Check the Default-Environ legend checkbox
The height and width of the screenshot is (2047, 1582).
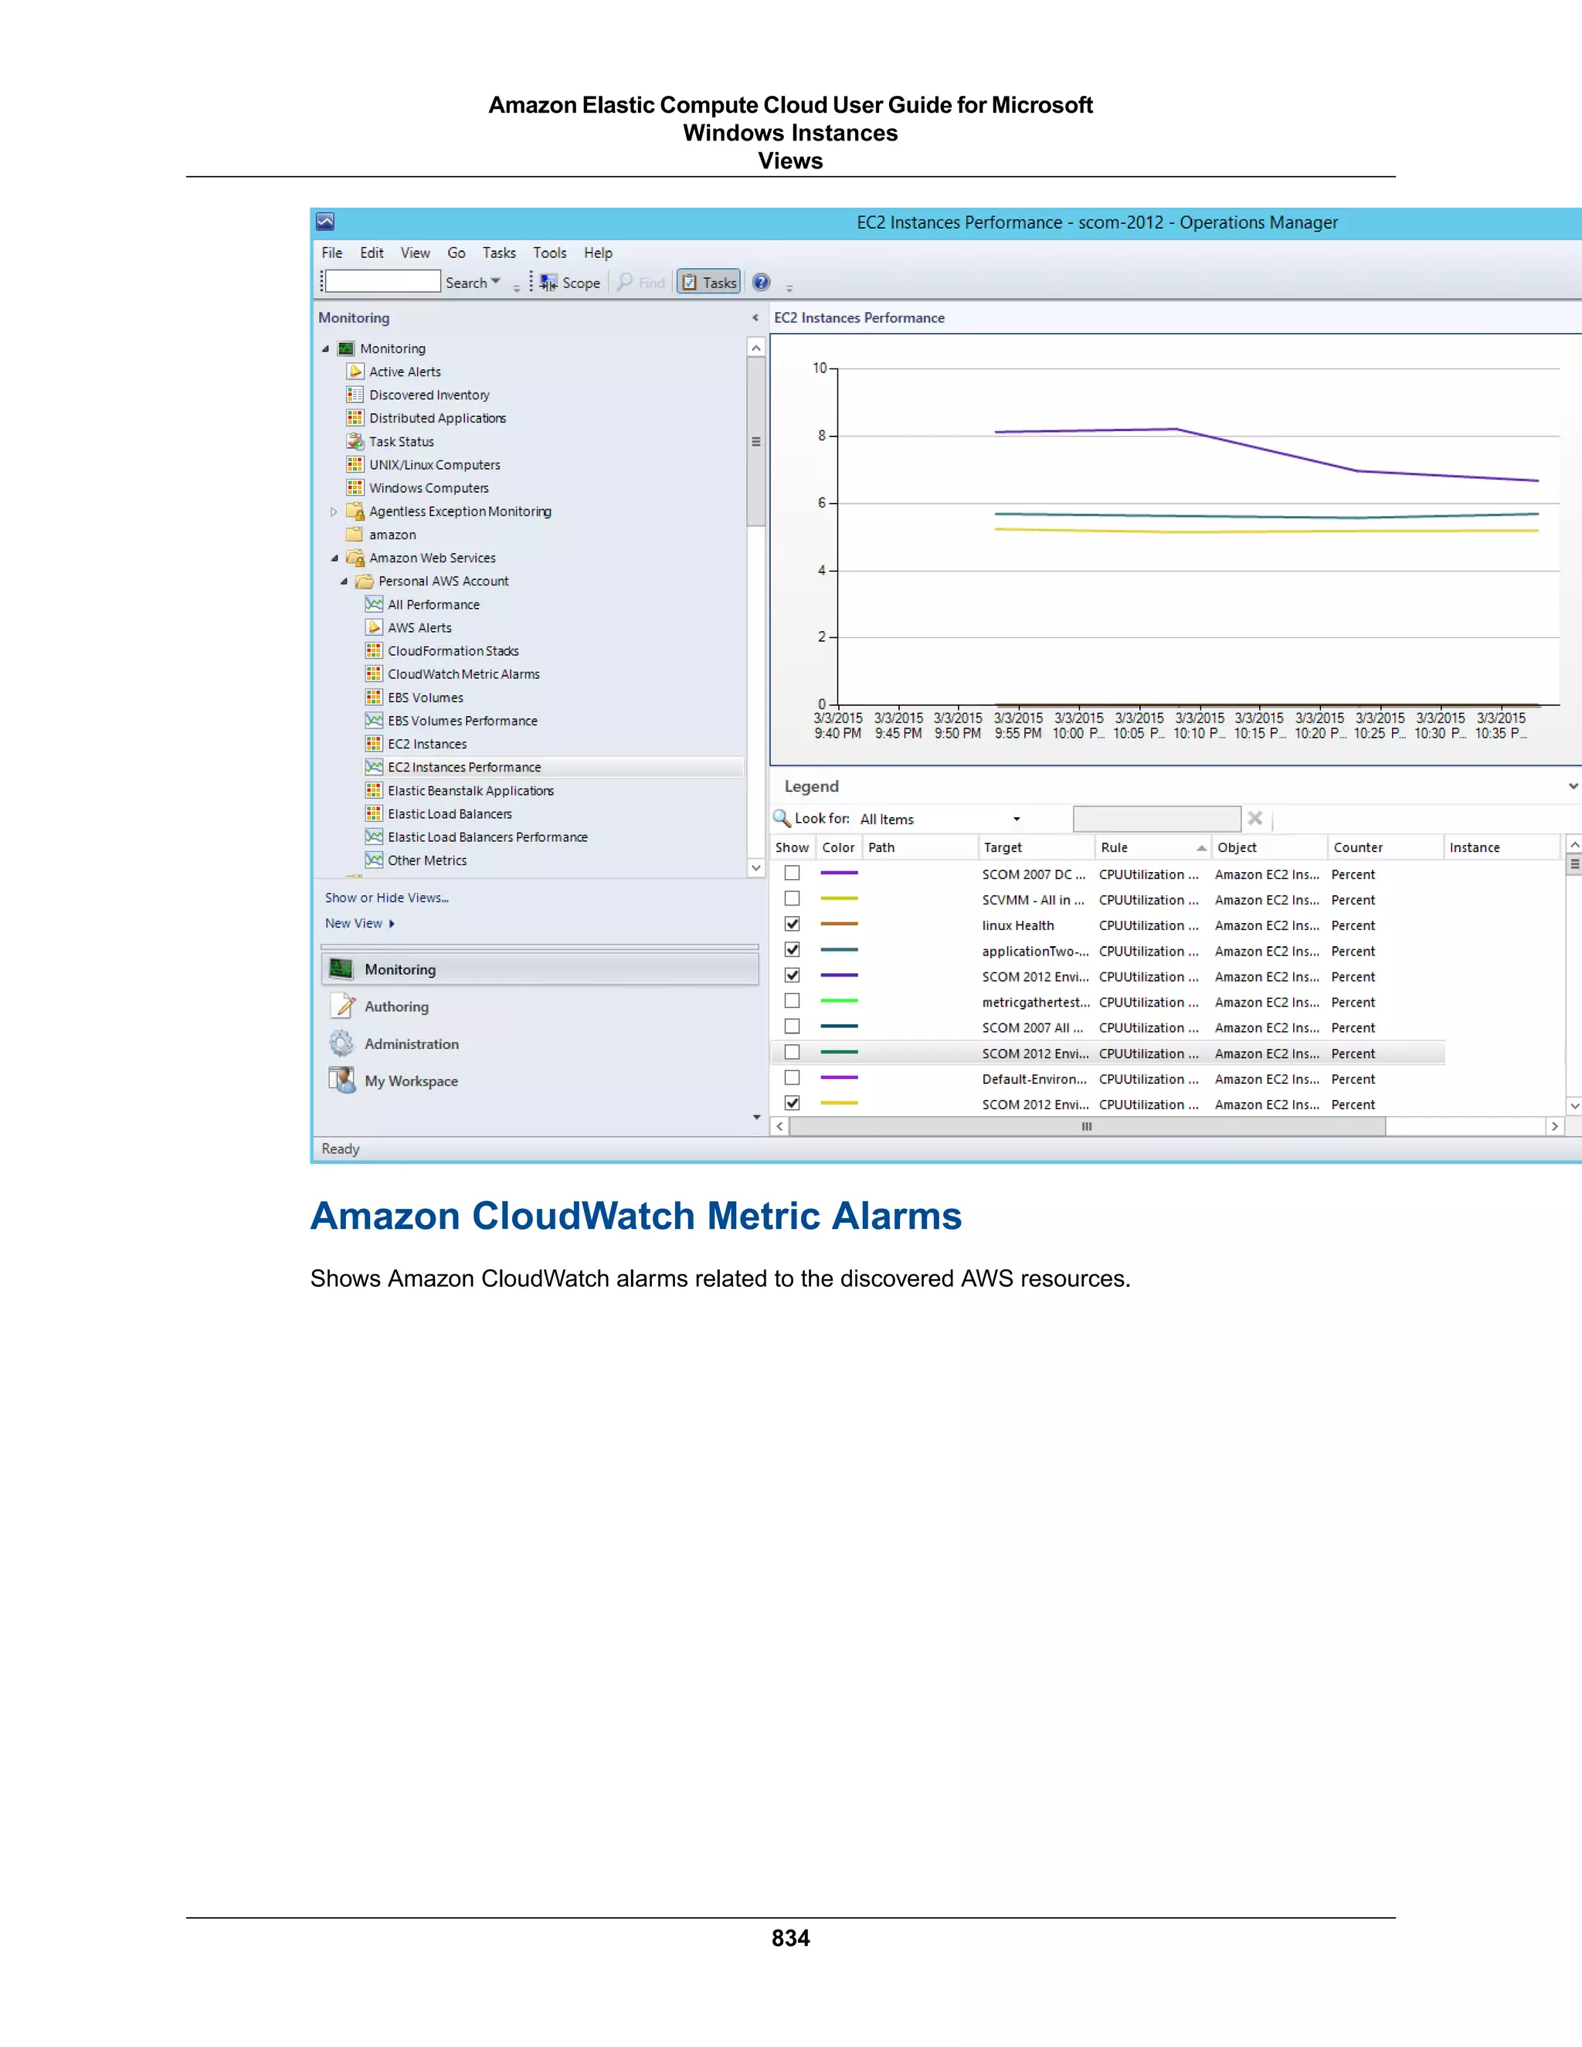pos(792,1079)
